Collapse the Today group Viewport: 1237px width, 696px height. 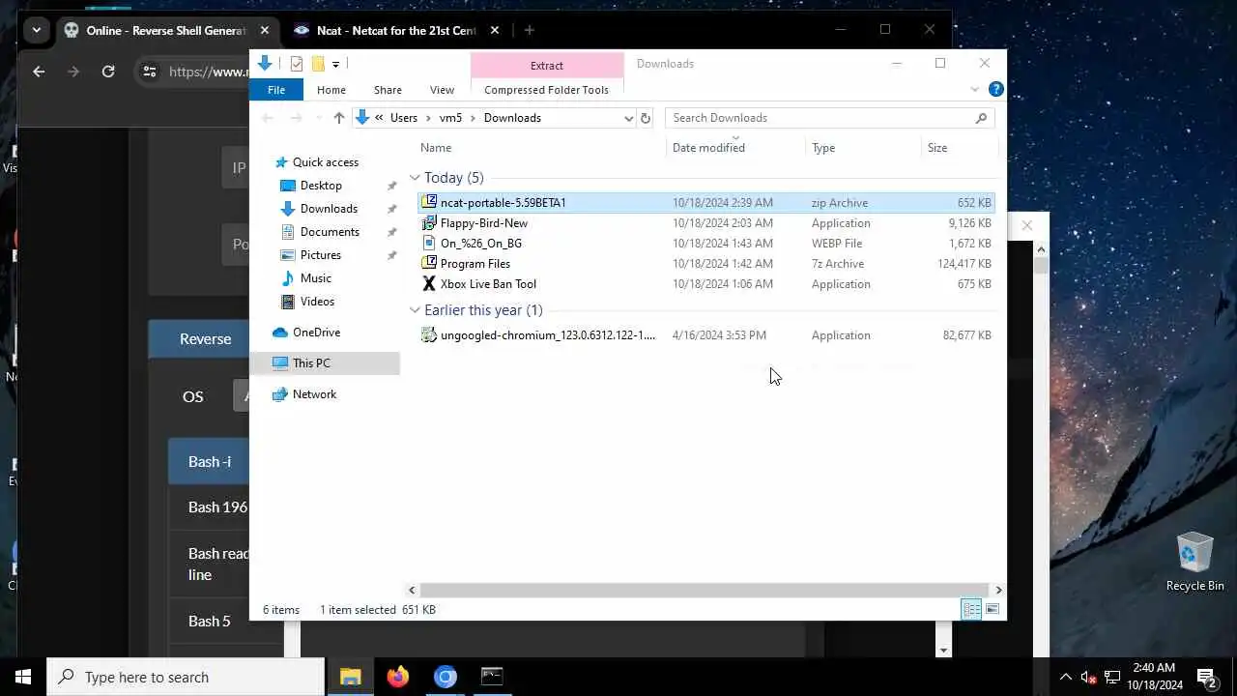[x=415, y=178]
